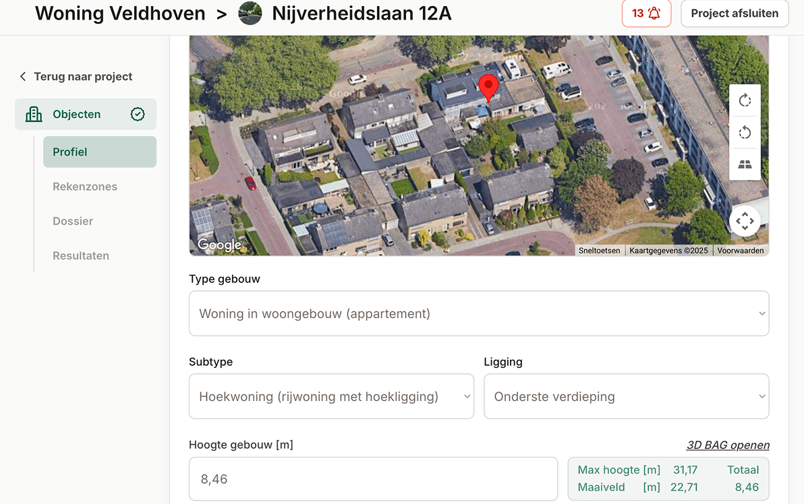Open the Dossier section
The width and height of the screenshot is (804, 504).
point(74,221)
